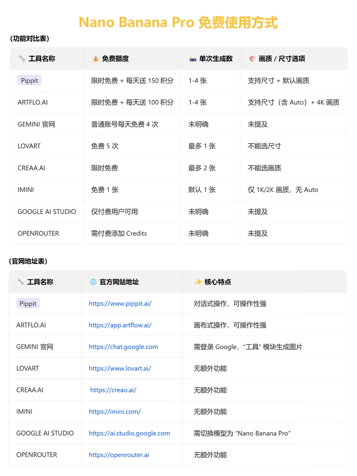The width and height of the screenshot is (357, 476).
Task: Click the (功能对比表) section heading
Action: pyautogui.click(x=29, y=38)
